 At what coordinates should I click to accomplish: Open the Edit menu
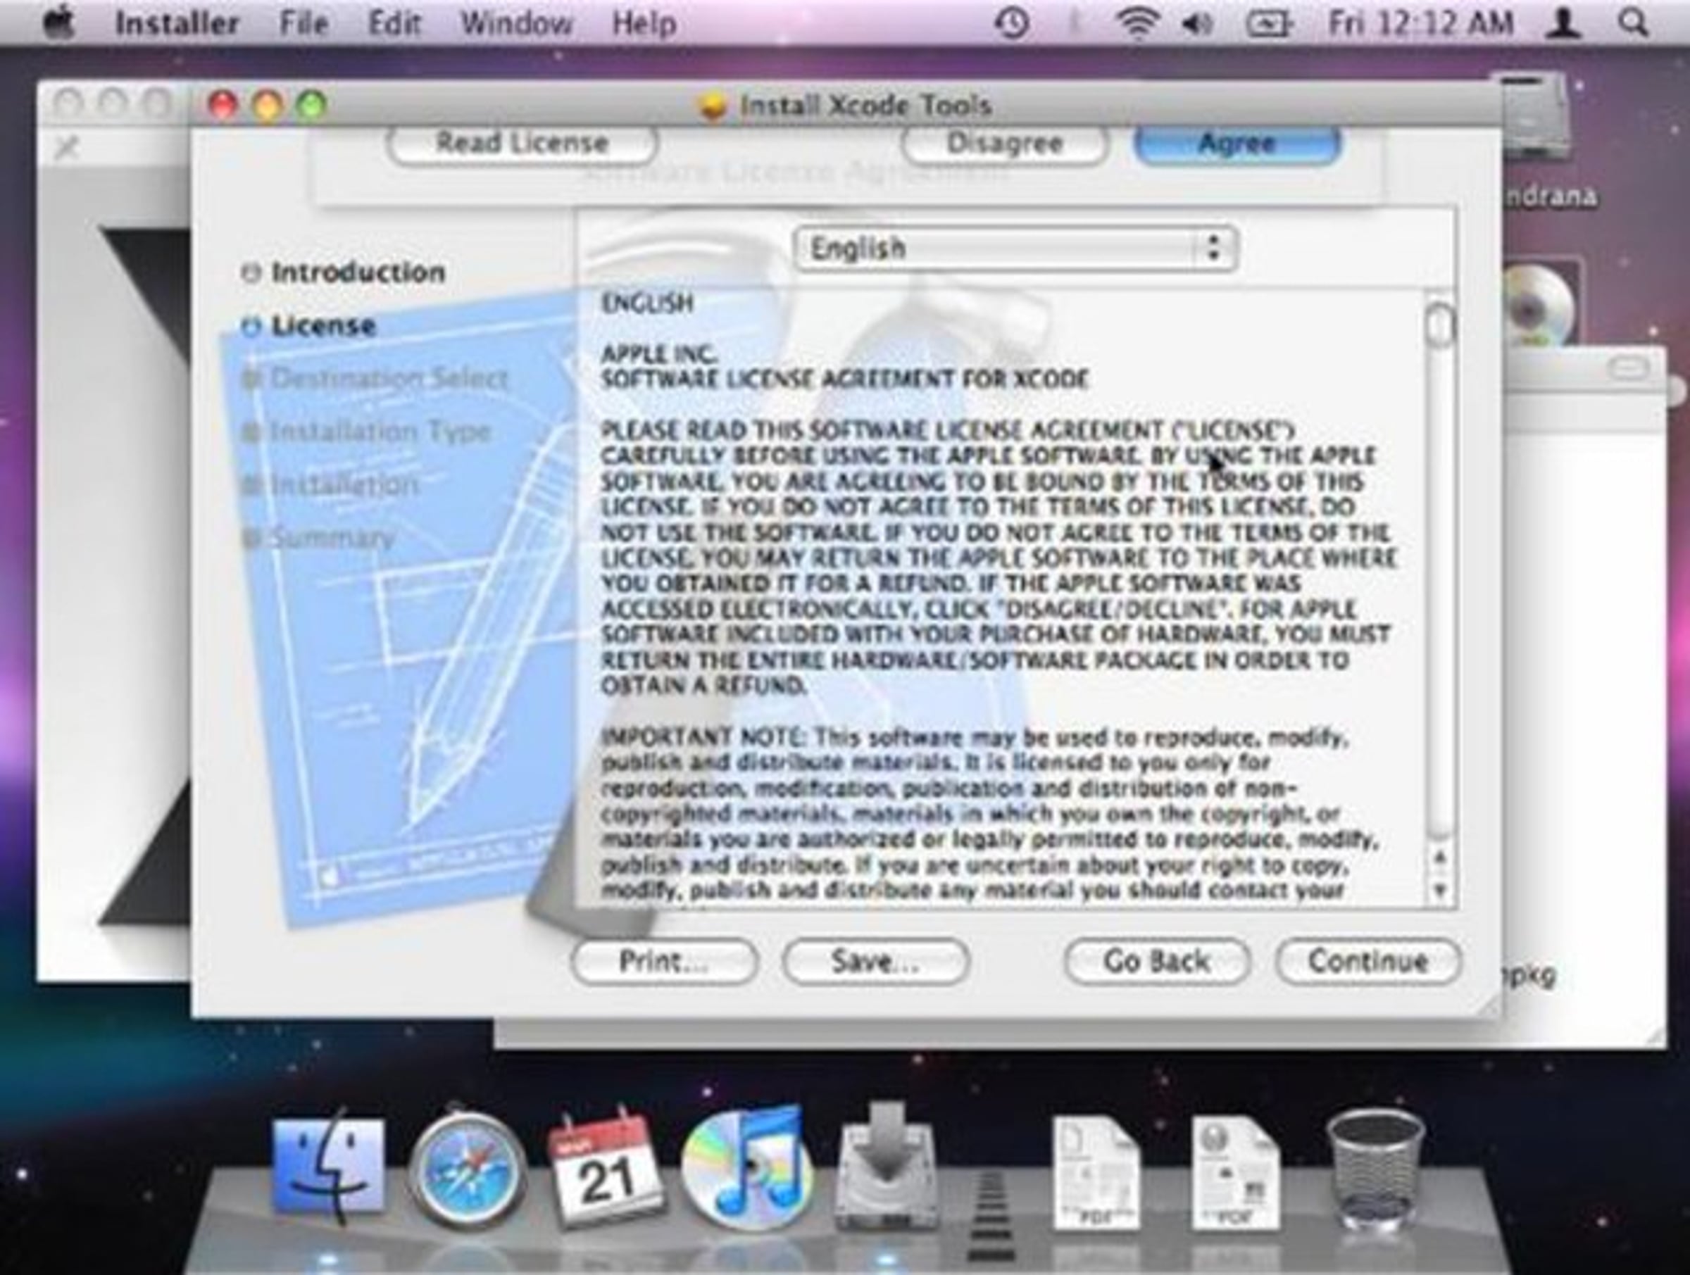tap(394, 24)
